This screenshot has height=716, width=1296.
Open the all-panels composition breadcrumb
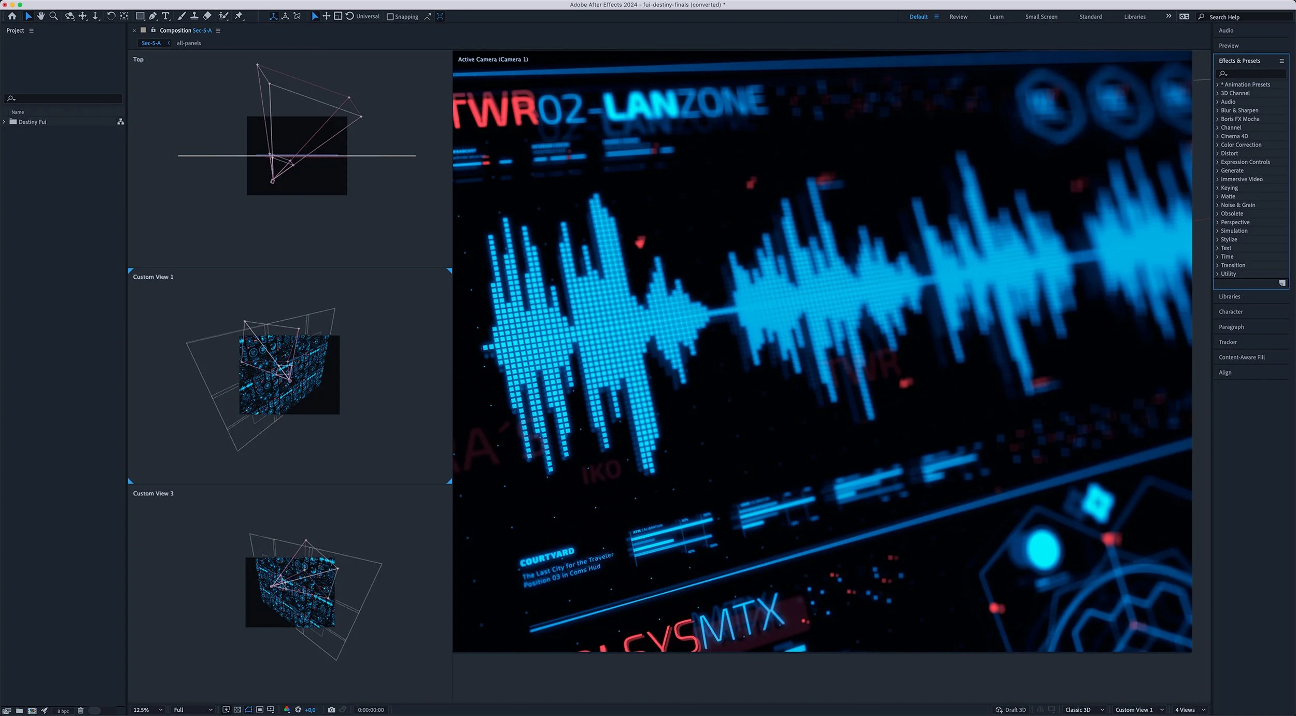(x=189, y=43)
